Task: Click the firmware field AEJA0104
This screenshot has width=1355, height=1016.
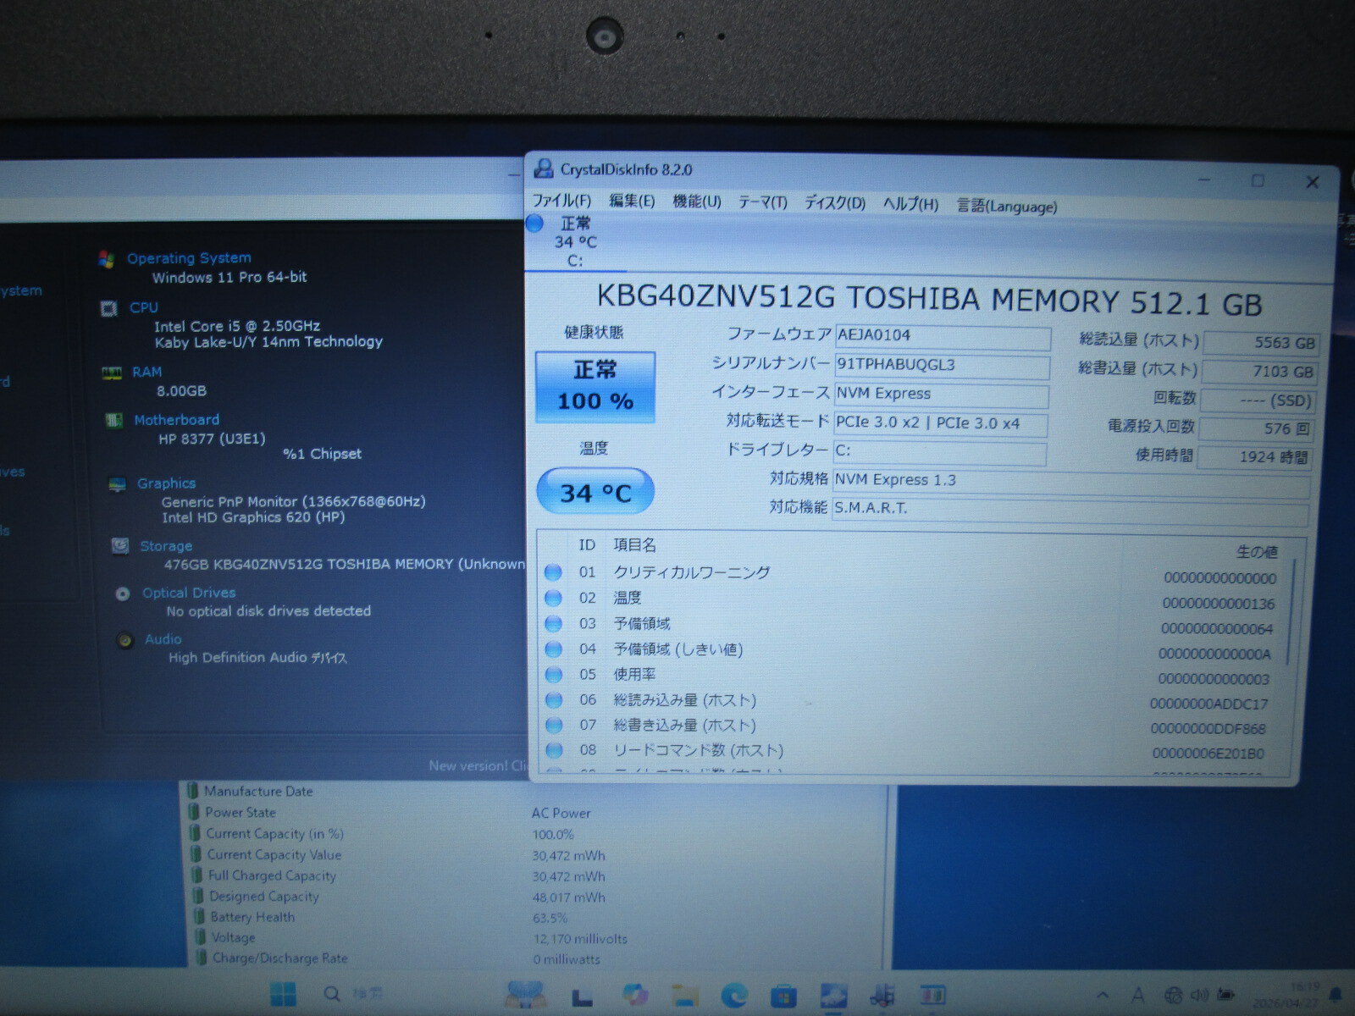Action: tap(943, 336)
